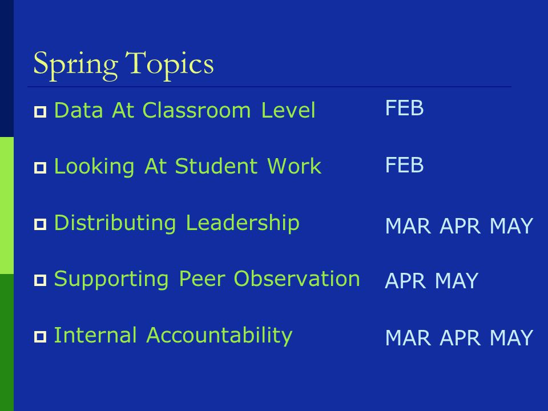Click the Distributing Leadership text

click(x=176, y=223)
